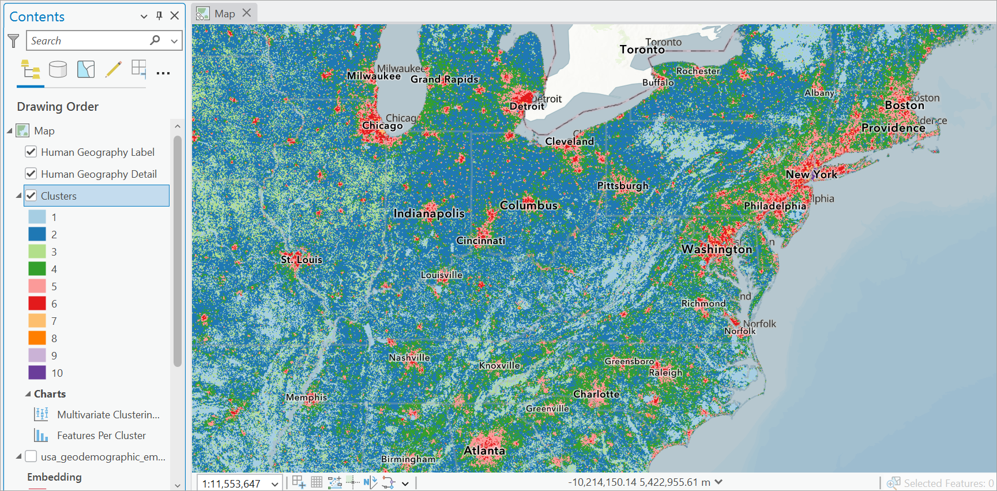Image resolution: width=997 pixels, height=491 pixels.
Task: Click the coordinates readout in status bar
Action: click(639, 482)
